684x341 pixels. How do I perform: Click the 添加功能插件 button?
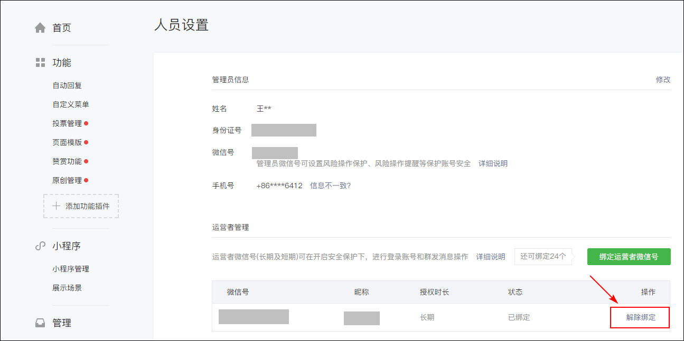[81, 206]
